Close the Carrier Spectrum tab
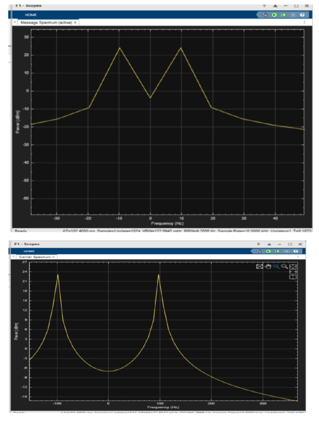319x426 pixels. (54, 257)
